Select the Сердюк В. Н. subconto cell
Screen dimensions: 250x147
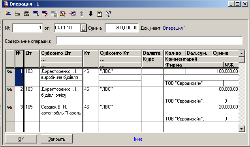point(61,107)
